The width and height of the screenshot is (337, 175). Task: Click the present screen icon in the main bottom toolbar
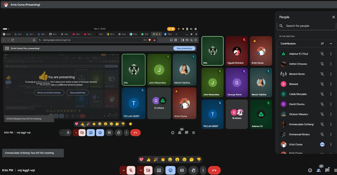[159, 170]
